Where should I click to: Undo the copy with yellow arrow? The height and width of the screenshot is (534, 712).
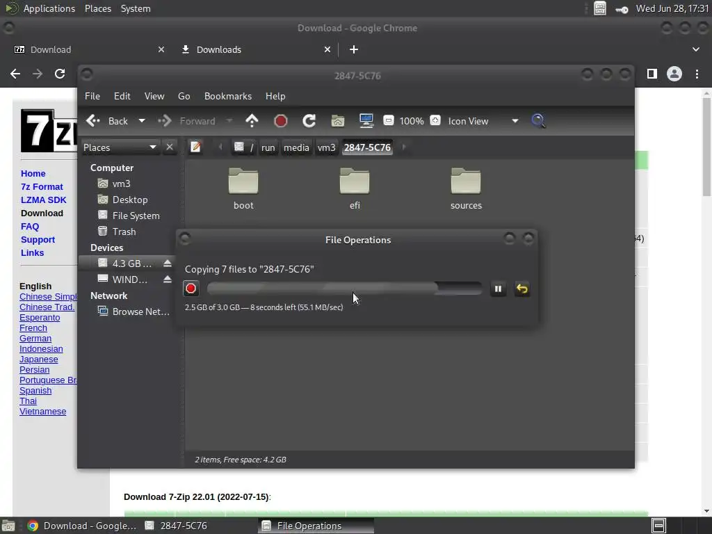[x=522, y=289]
